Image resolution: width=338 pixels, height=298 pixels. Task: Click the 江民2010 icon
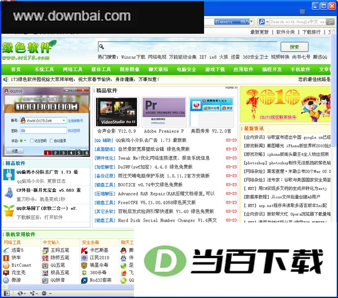(84, 258)
